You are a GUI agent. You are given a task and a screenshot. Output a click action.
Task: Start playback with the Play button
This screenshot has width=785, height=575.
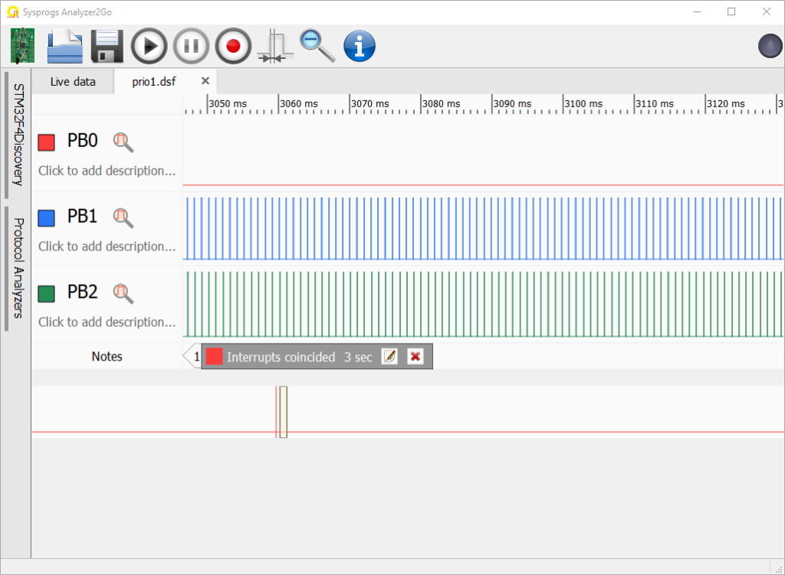pos(149,46)
